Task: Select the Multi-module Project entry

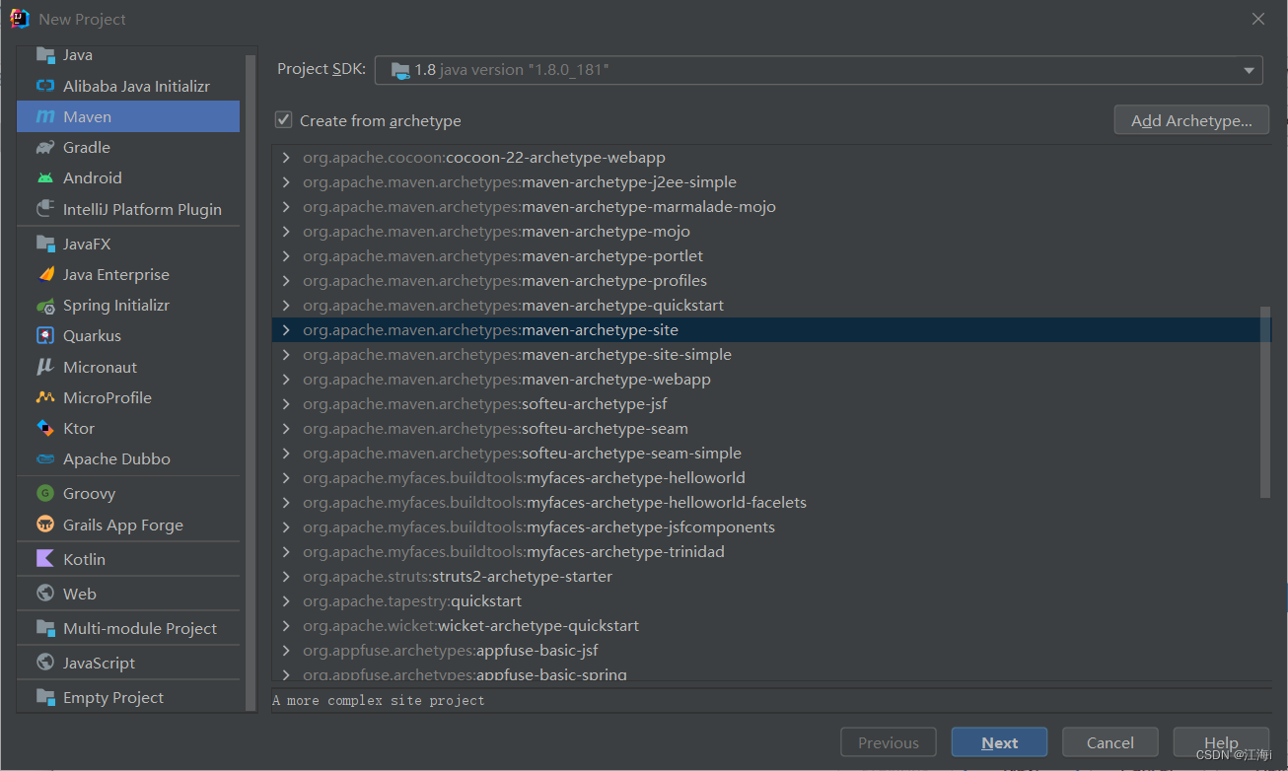Action: [128, 628]
